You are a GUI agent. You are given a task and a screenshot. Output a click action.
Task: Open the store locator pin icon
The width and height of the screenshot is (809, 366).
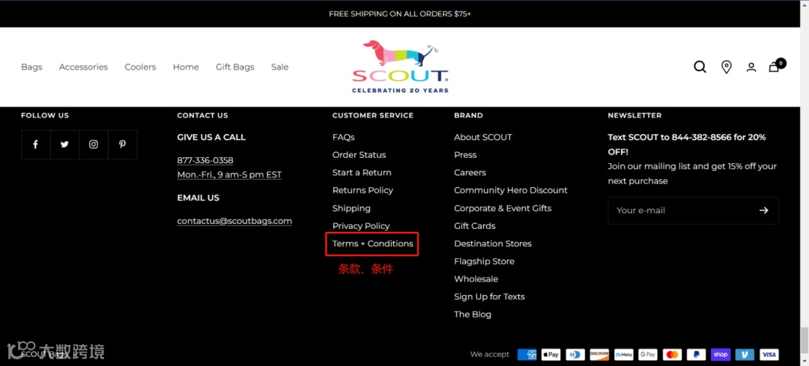coord(727,67)
